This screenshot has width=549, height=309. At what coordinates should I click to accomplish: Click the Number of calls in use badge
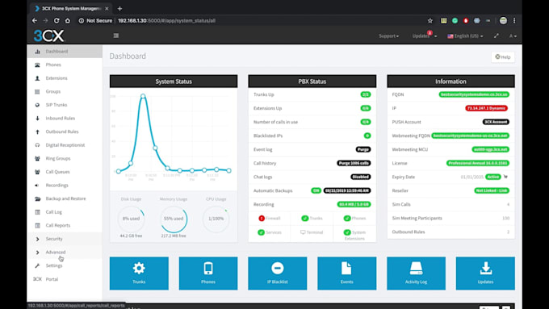pos(366,122)
